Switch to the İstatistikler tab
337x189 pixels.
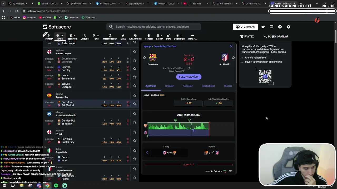(208, 86)
